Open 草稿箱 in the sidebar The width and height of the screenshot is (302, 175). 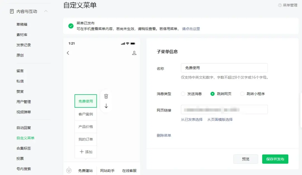pyautogui.click(x=22, y=24)
